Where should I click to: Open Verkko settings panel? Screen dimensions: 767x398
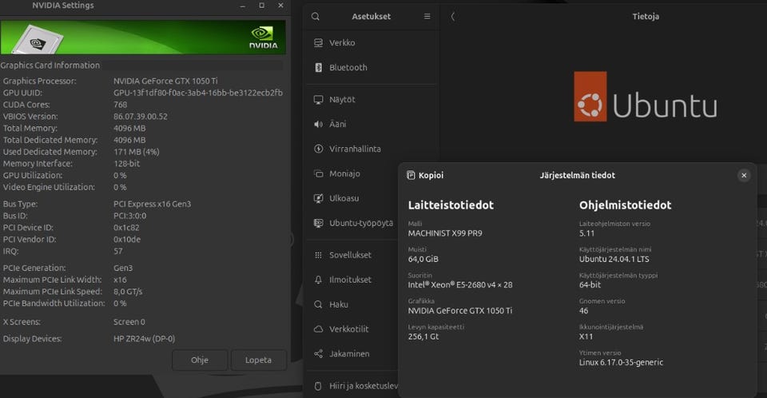(x=370, y=42)
